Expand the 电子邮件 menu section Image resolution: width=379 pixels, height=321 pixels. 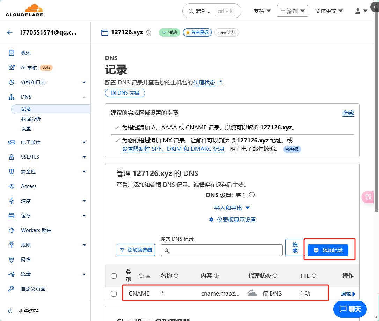point(84,142)
